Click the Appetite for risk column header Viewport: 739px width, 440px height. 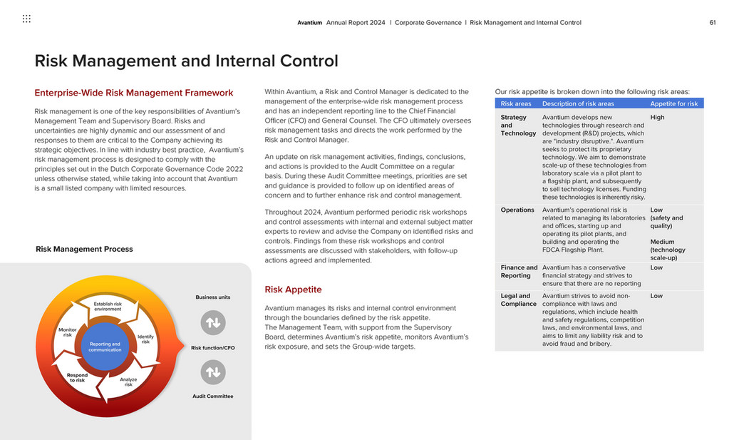click(674, 103)
